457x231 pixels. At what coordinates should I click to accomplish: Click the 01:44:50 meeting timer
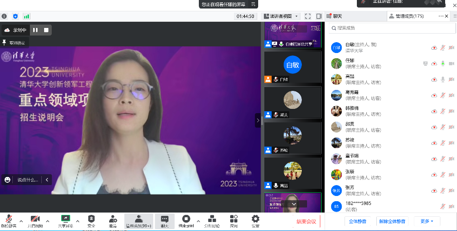tap(245, 16)
